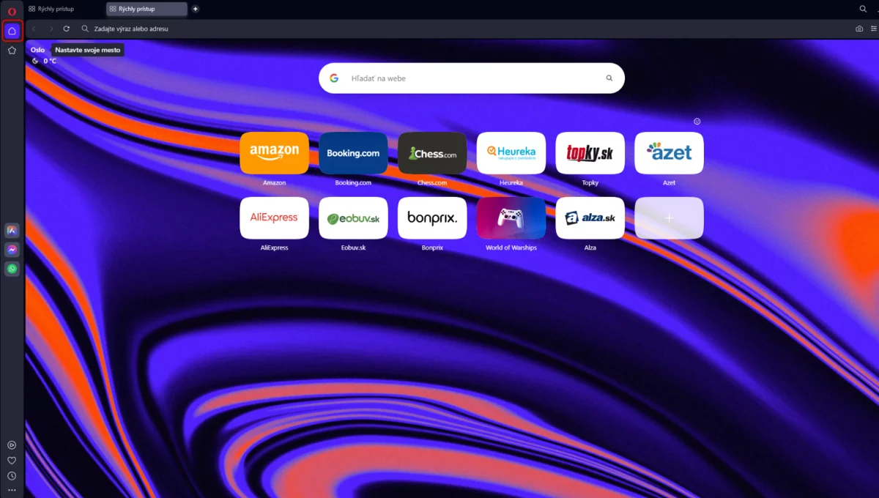Viewport: 879px width, 498px height.
Task: Open Bookmarks via the star sidebar icon
Action: tap(12, 51)
